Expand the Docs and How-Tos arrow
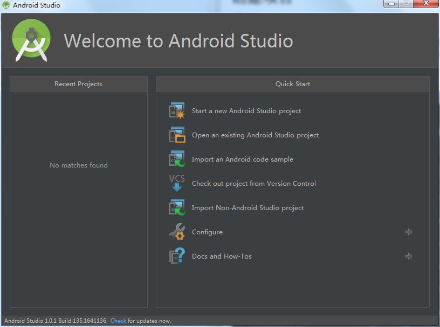This screenshot has height=327, width=440. tap(409, 256)
